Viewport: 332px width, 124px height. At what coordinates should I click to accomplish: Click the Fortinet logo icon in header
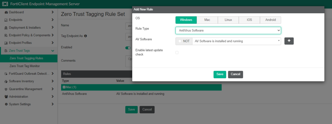5,4
